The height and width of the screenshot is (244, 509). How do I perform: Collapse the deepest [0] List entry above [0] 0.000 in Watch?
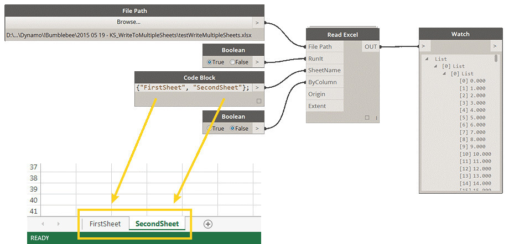coord(444,74)
